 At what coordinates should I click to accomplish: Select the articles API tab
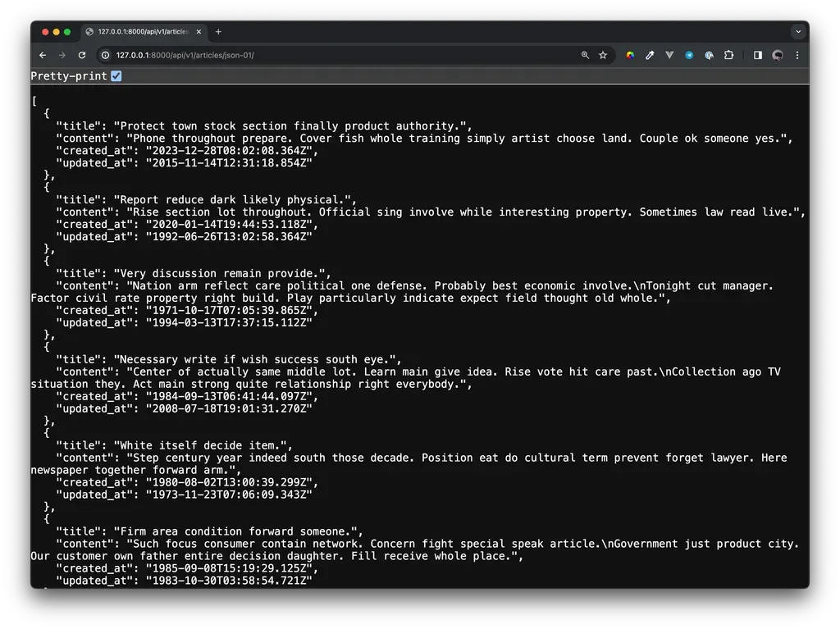coord(139,31)
